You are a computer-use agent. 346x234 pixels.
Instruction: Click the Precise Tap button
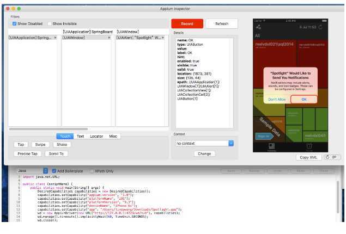(x=28, y=154)
